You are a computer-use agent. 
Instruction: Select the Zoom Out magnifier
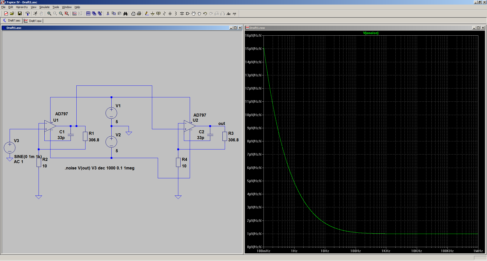pyautogui.click(x=61, y=14)
